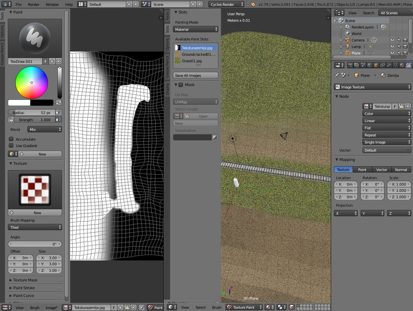Click the Save All Images button
This screenshot has width=413, height=311.
point(195,75)
